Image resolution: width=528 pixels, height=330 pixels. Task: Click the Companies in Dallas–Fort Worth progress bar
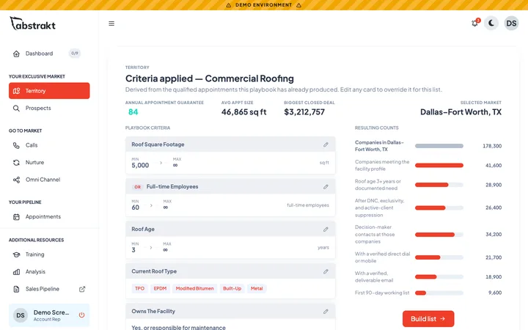[439, 146]
